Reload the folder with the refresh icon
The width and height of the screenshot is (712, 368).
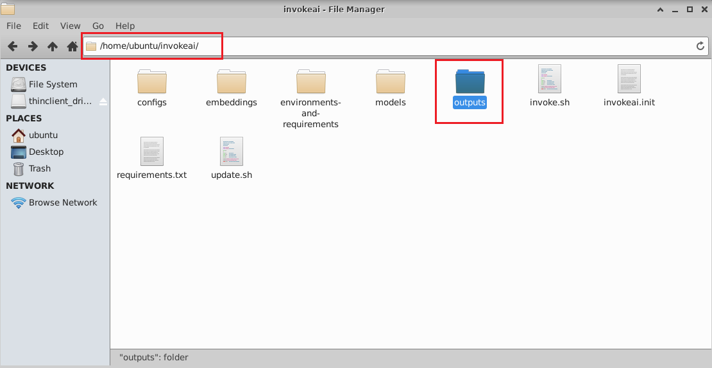[x=700, y=46]
